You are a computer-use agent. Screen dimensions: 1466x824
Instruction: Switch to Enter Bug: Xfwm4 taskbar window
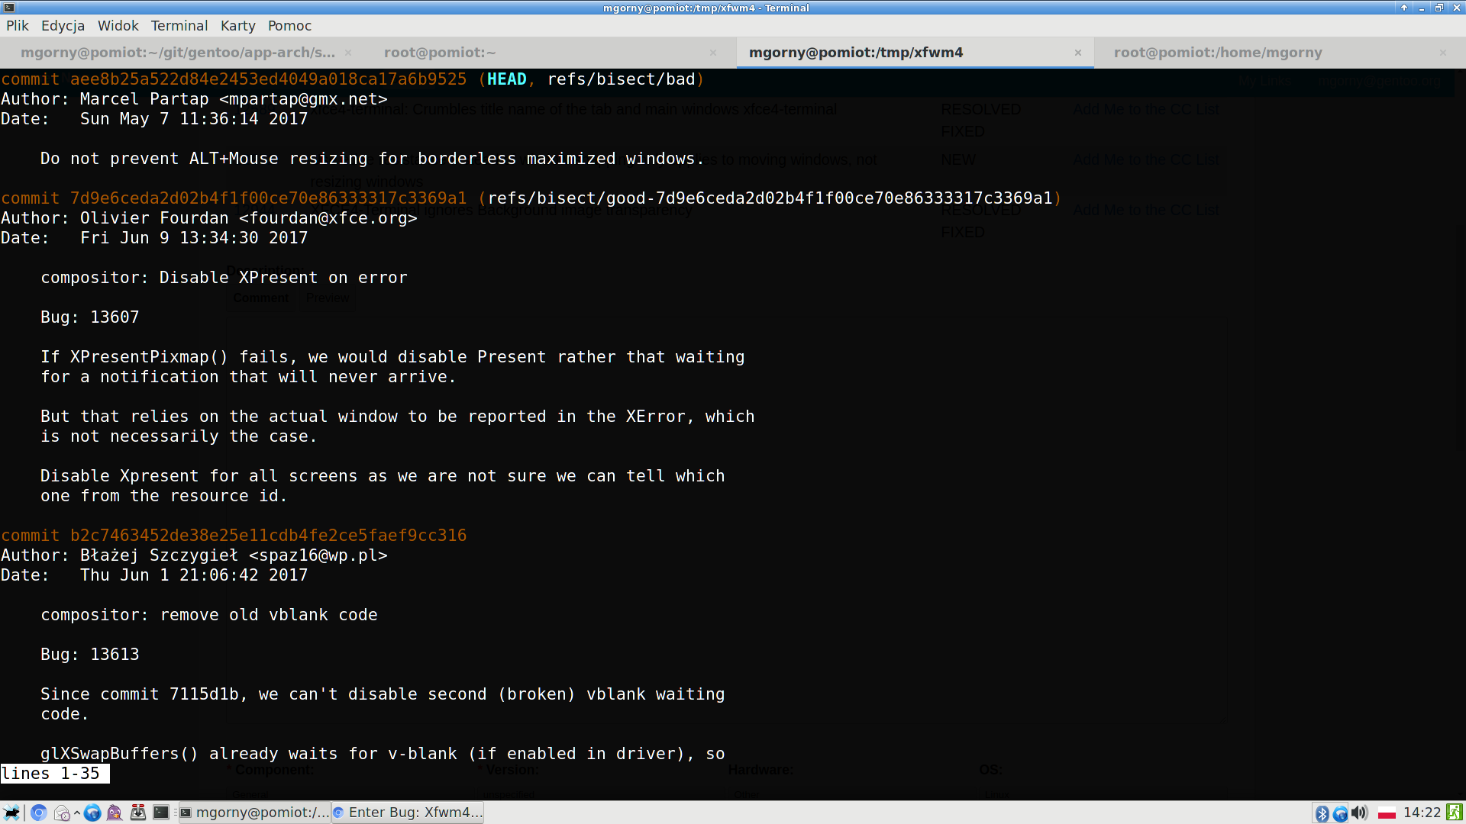(x=408, y=813)
